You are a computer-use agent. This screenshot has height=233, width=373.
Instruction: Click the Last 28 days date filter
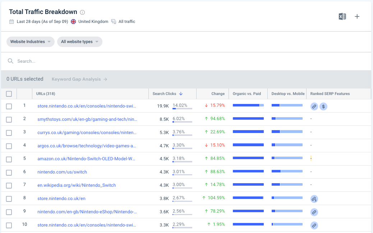42,22
